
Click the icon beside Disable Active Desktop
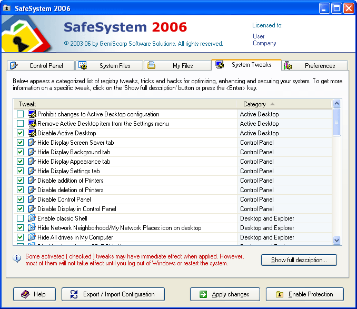(x=32, y=133)
